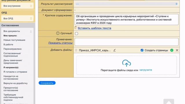Open the Результат рассмотрения dropdown

126,4
